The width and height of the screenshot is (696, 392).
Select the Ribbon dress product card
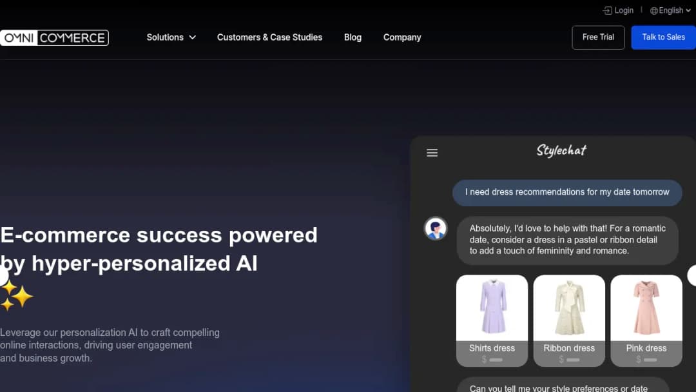click(569, 320)
